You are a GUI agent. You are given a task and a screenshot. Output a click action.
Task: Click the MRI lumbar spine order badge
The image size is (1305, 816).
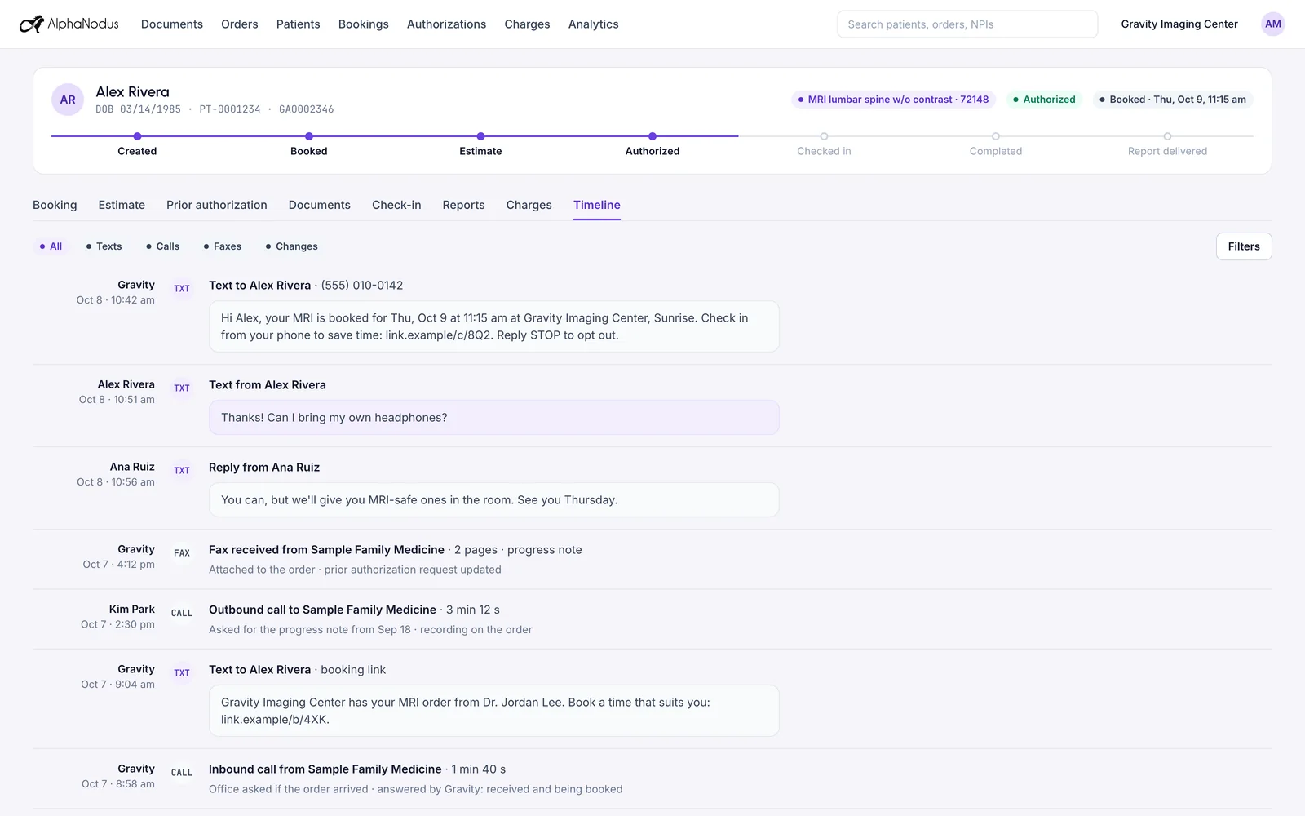coord(893,100)
